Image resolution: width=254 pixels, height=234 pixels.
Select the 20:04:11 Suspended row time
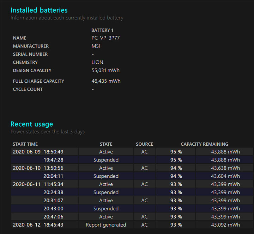pyautogui.click(x=53, y=176)
